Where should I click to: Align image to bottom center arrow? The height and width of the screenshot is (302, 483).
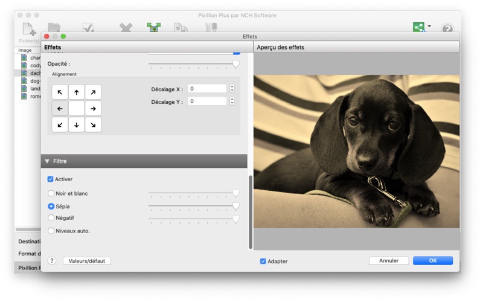77,125
